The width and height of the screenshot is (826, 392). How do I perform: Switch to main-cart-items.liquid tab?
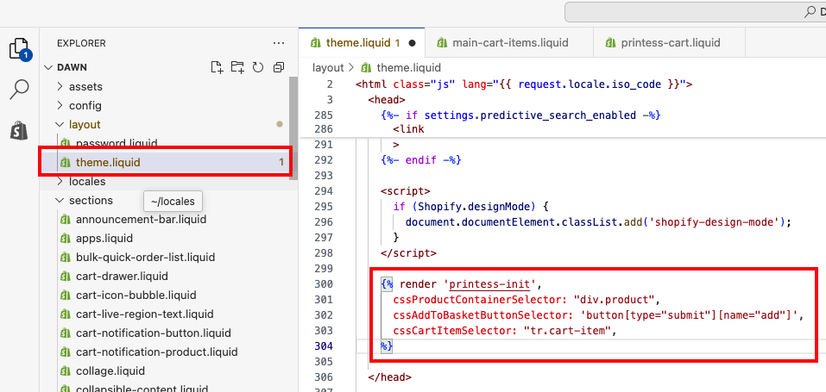point(502,42)
